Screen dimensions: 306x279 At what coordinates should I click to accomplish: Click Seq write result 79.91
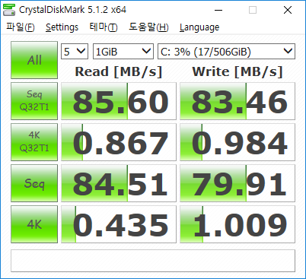(x=237, y=183)
